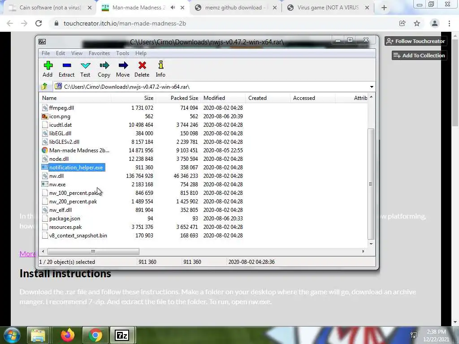Open the Tools menu
Image resolution: width=459 pixels, height=344 pixels.
[x=122, y=53]
